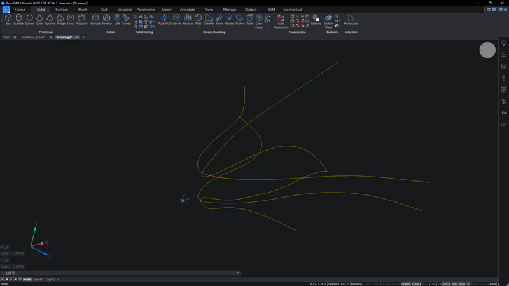This screenshot has height=286, width=509.
Task: Select the Wedge primitive tool
Action: [60, 20]
